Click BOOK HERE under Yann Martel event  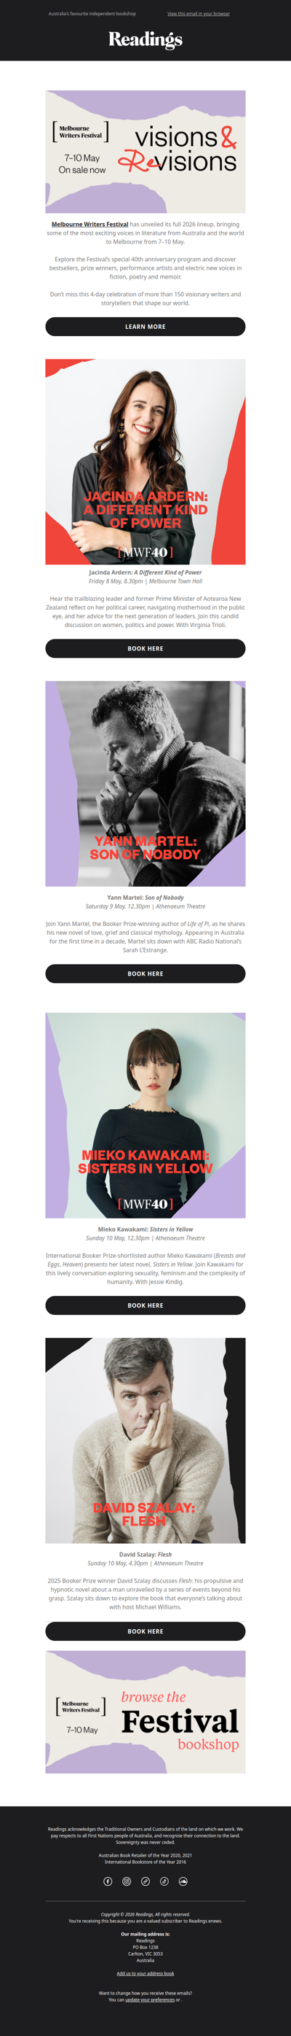point(145,974)
